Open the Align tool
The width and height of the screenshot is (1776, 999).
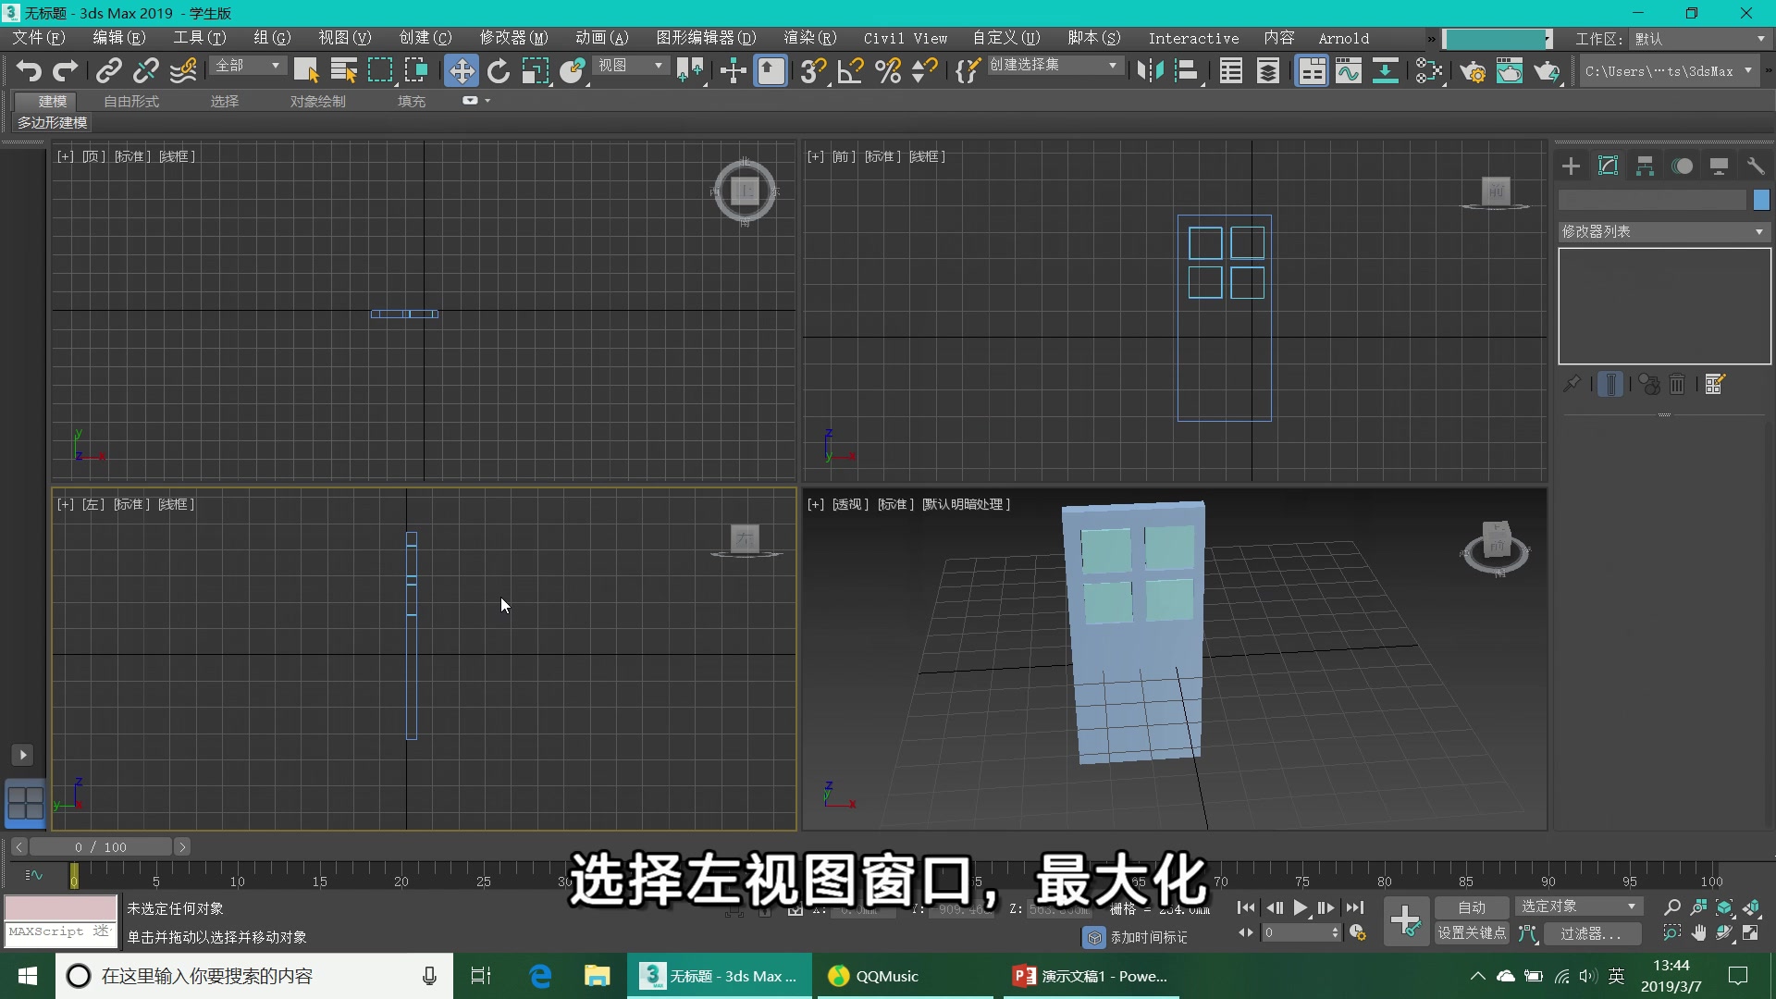(1187, 70)
